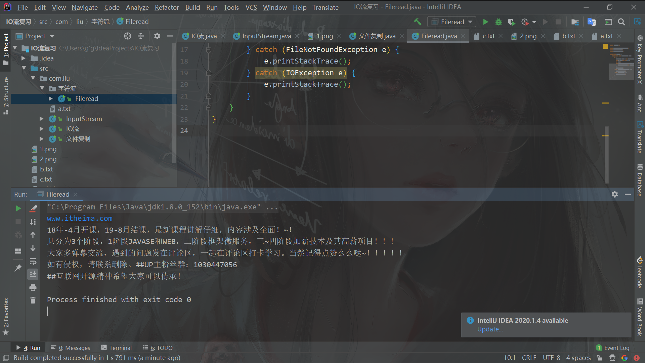
Task: Expand the .idea folder
Action: click(24, 58)
